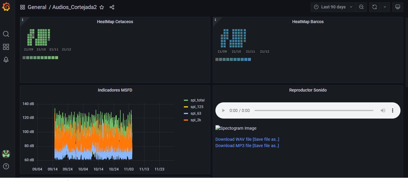Toggle the spl_2k series in legend
Screen dimensions: 408x181
point(196,120)
